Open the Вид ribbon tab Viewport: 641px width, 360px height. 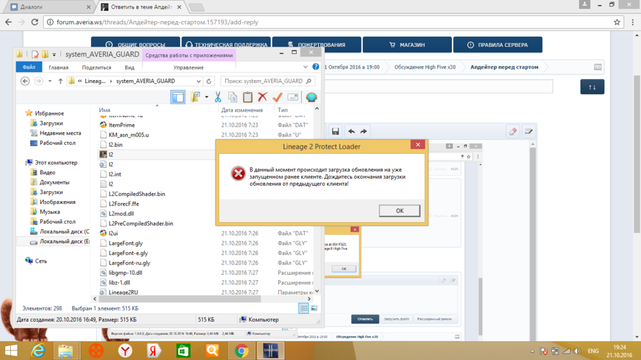(129, 67)
